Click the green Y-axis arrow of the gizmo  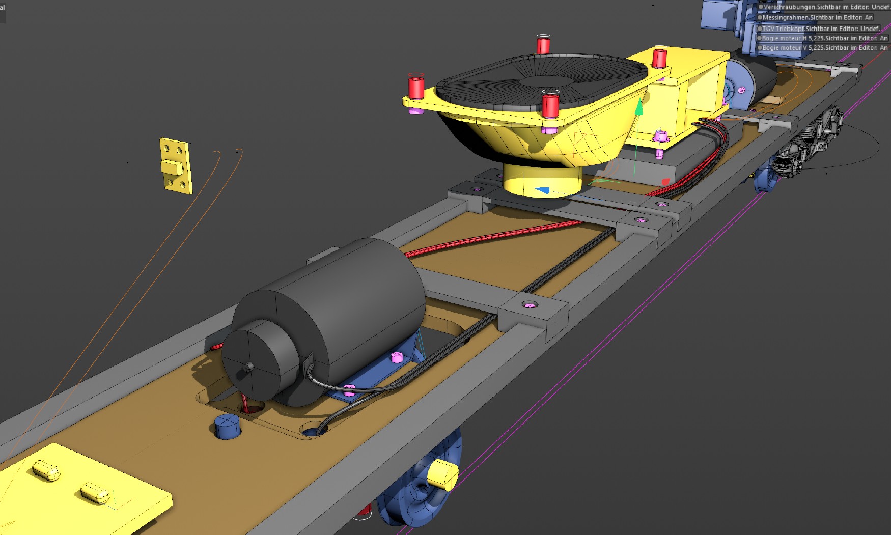point(639,108)
